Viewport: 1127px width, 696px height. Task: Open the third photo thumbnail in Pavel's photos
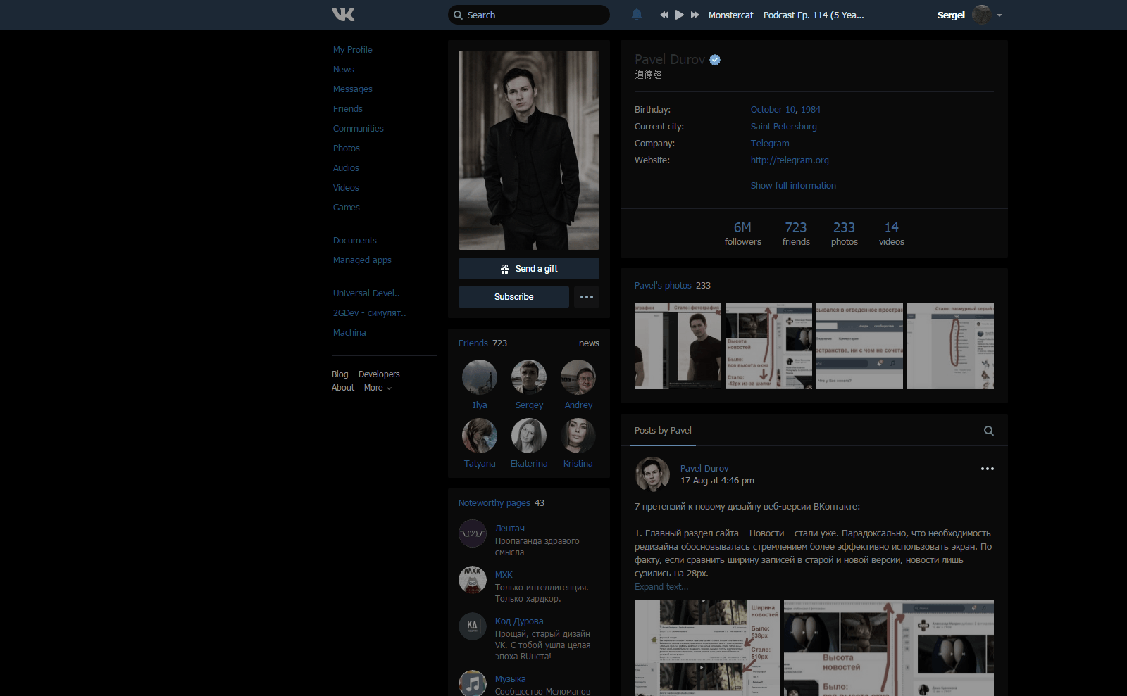tap(859, 346)
